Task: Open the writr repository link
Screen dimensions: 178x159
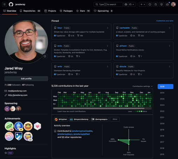Action: coord(60,67)
